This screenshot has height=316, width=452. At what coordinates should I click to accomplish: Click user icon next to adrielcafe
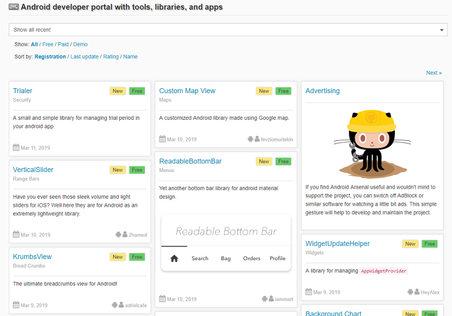click(x=121, y=305)
